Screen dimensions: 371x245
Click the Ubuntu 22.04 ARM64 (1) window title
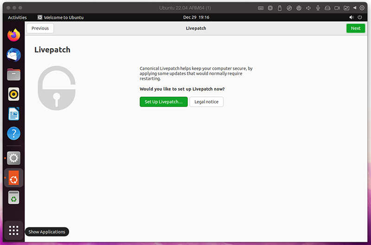click(185, 8)
